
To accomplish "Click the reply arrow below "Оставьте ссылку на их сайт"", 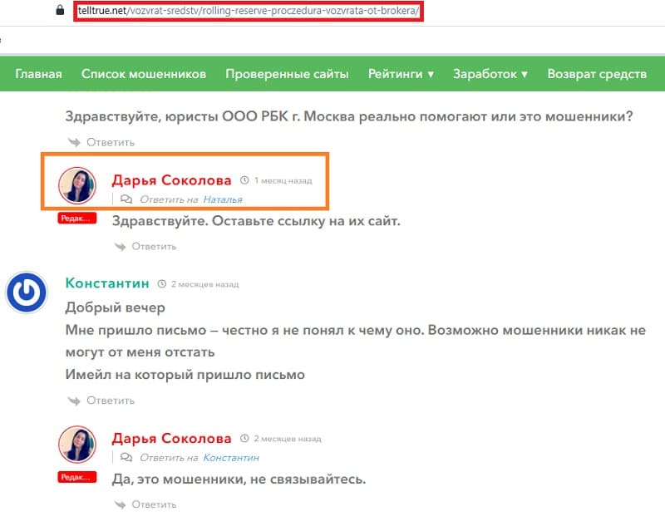I will click(x=121, y=246).
